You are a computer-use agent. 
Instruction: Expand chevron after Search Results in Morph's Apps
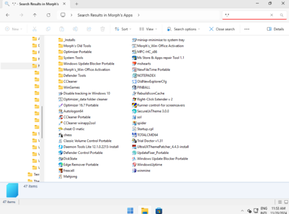[139, 15]
